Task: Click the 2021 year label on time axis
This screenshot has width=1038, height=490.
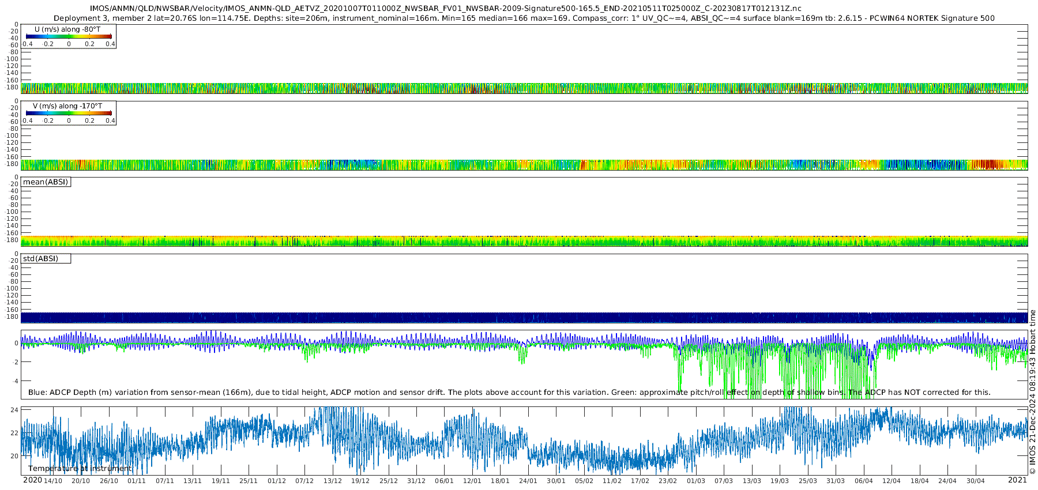Action: point(1017,480)
